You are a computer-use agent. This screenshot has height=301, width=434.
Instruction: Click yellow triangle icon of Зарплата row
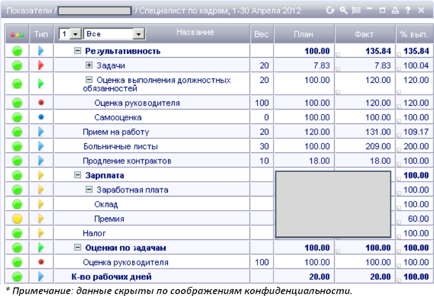pyautogui.click(x=41, y=175)
